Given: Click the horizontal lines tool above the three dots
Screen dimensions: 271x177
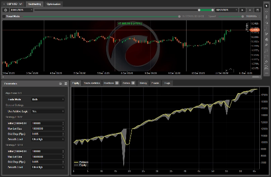Looking at the screenshot, I should coord(266,68).
